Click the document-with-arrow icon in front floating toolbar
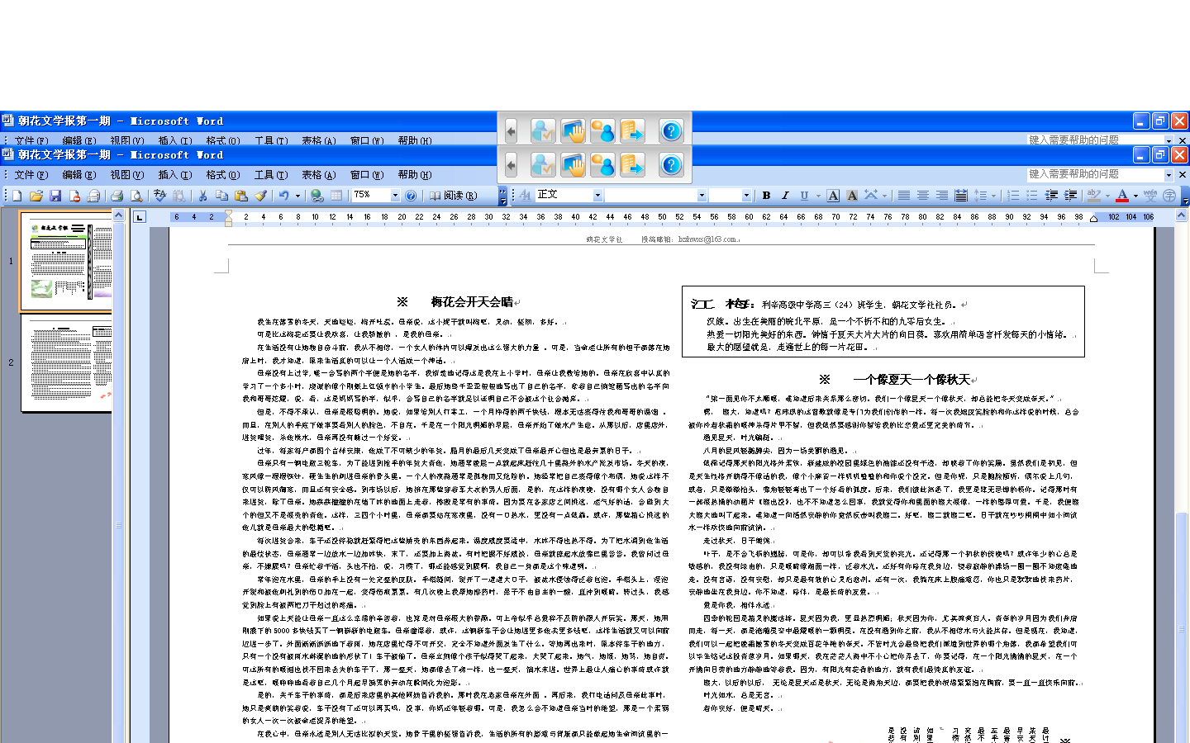Viewport: 1190px width, 743px height. pyautogui.click(x=632, y=164)
